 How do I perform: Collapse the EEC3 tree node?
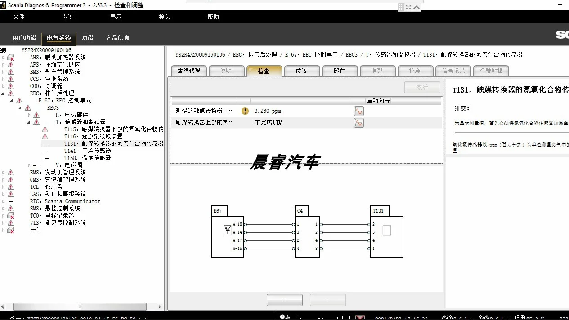(x=21, y=108)
